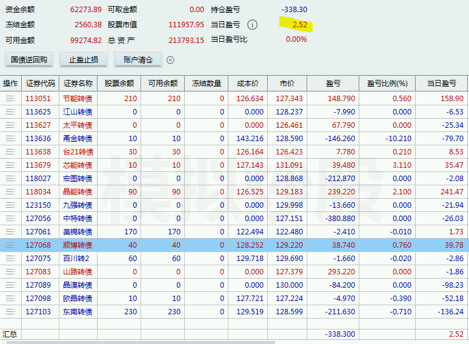Open the operation menu icon for 东南转债
The width and height of the screenshot is (469, 344).
click(10, 312)
